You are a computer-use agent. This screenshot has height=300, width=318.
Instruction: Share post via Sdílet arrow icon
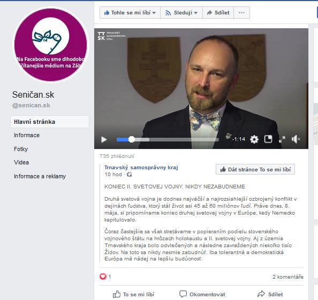[261, 294]
